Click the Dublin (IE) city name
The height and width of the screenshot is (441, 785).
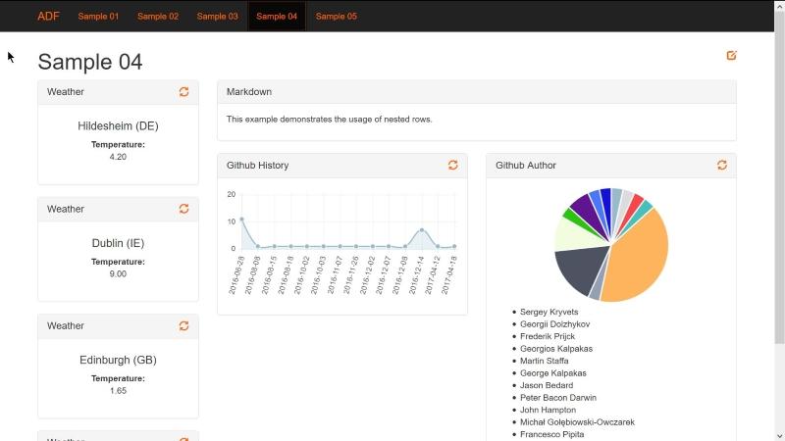118,243
